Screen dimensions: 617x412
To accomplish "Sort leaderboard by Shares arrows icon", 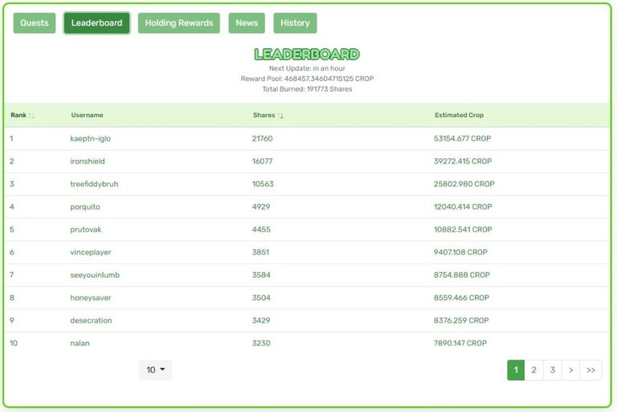I will 280,116.
